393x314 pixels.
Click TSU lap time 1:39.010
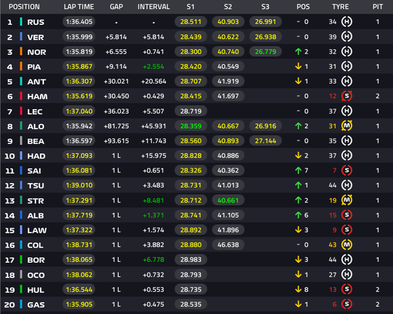click(x=79, y=186)
